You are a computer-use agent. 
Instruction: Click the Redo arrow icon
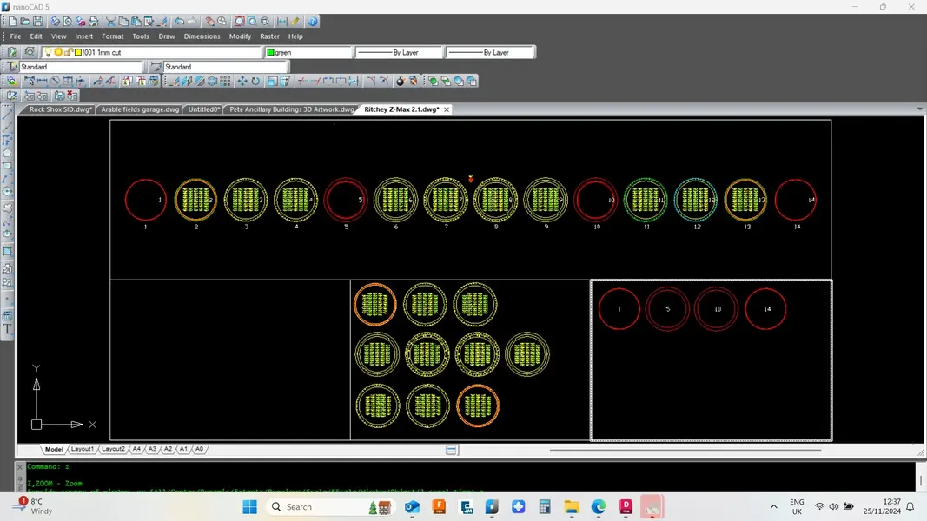(191, 21)
